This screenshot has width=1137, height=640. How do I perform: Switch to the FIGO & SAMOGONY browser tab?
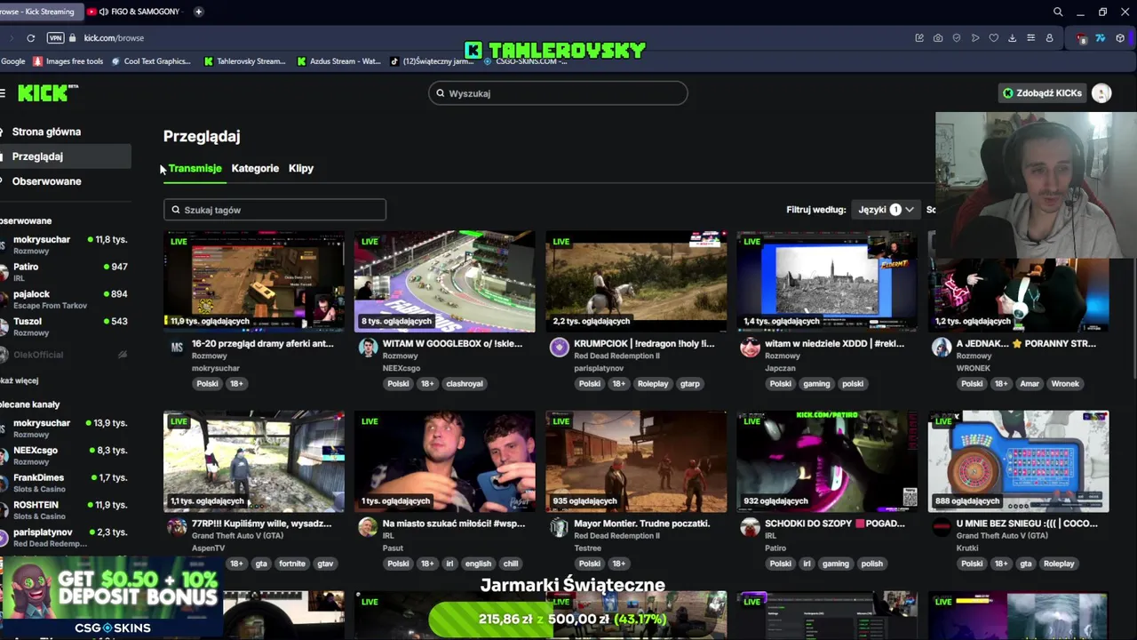click(x=138, y=12)
